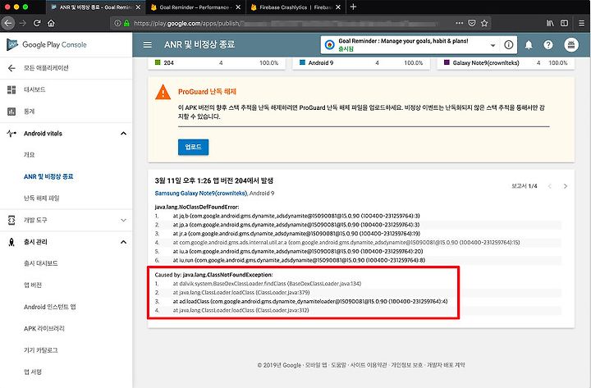Open the Library bookmarks icon
591x388 pixels.
(550, 23)
